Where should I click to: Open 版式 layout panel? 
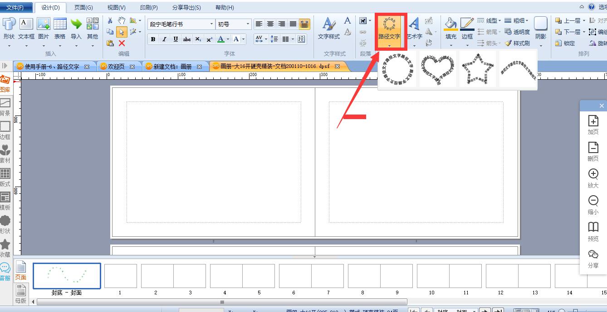(5, 178)
